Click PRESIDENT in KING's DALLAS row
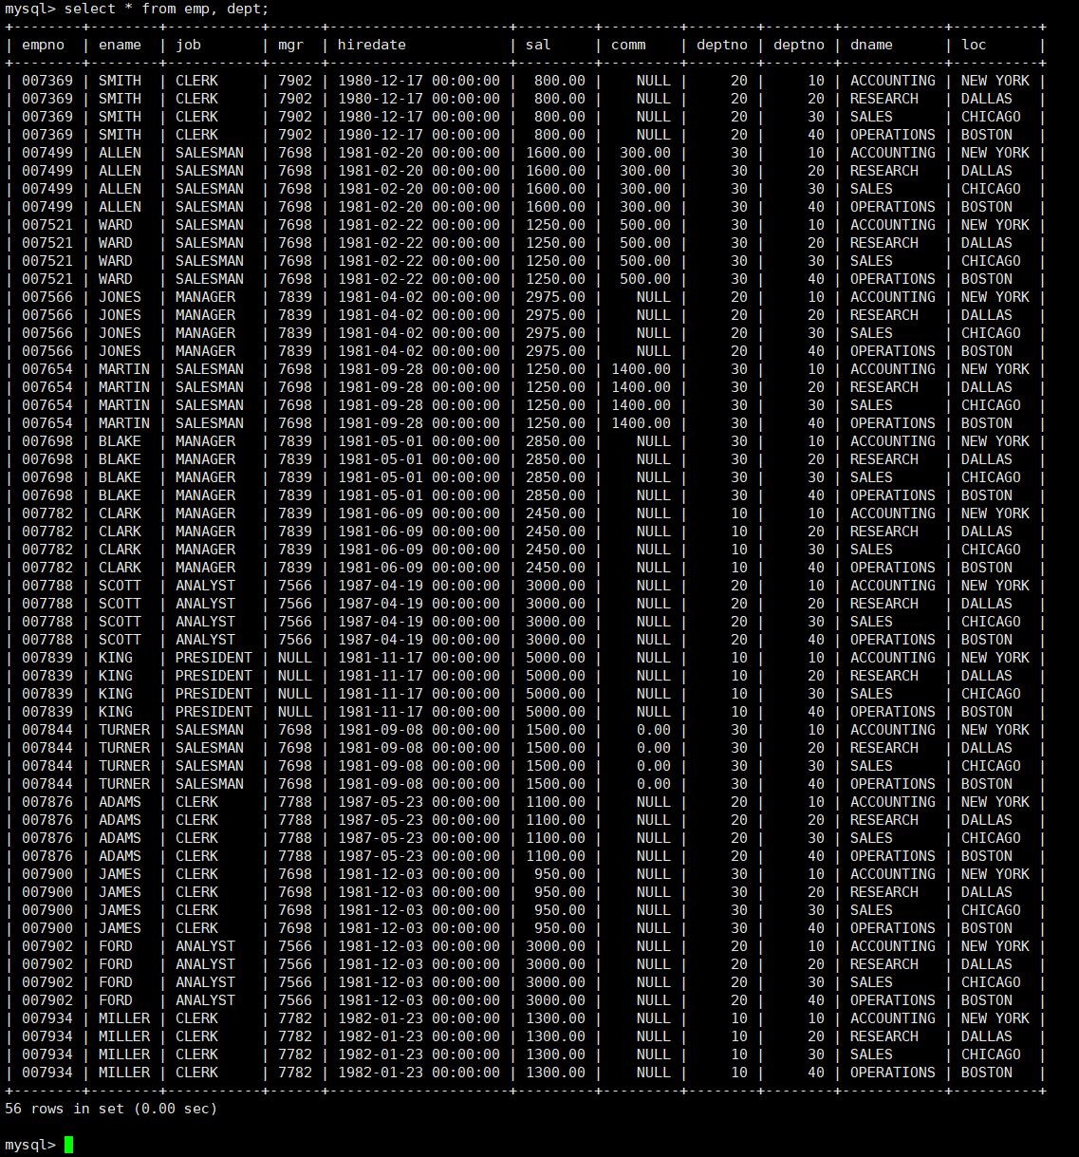 pyautogui.click(x=214, y=676)
